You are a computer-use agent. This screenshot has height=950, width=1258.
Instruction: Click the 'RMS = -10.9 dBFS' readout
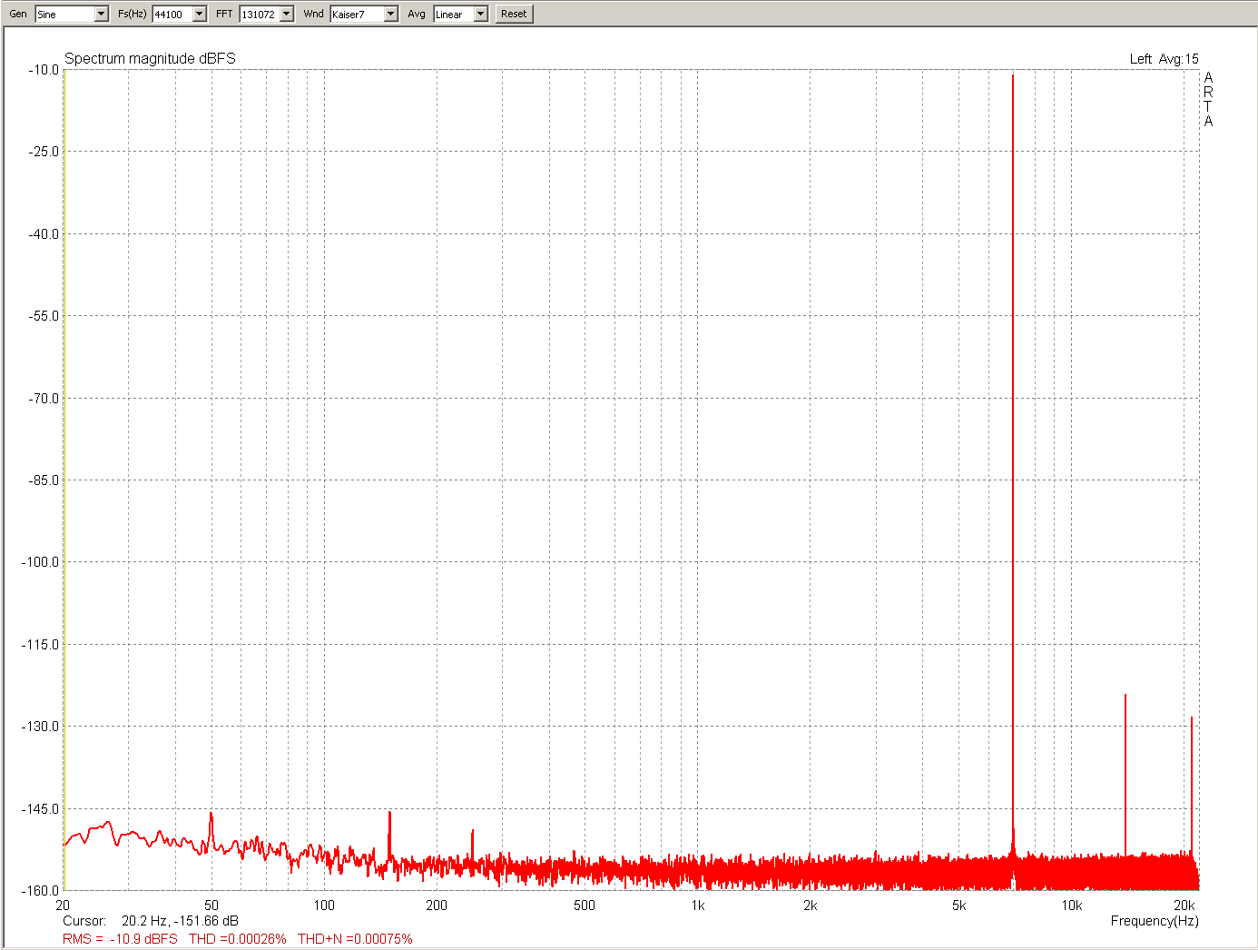pos(120,939)
